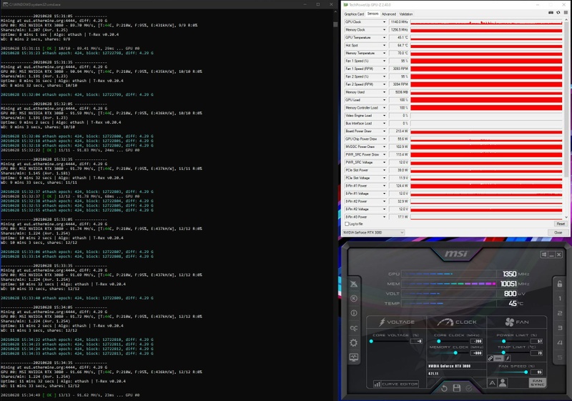Select the Fan section header in Afterburner

516,322
